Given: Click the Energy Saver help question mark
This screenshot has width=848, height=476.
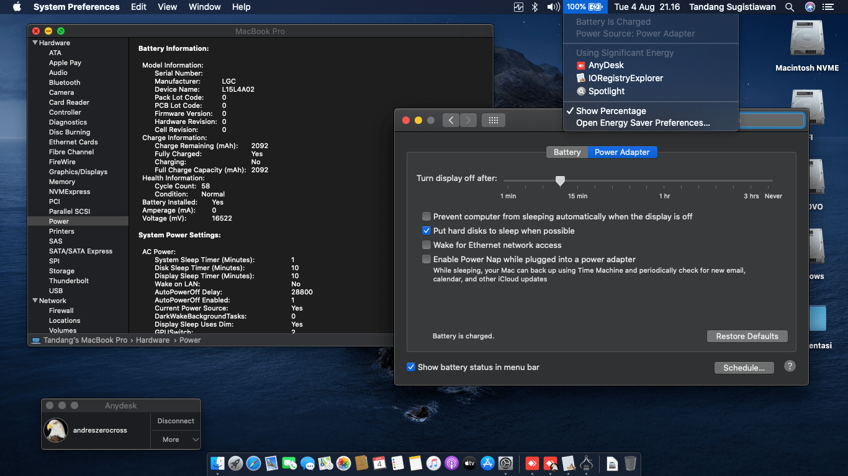Looking at the screenshot, I should (790, 366).
